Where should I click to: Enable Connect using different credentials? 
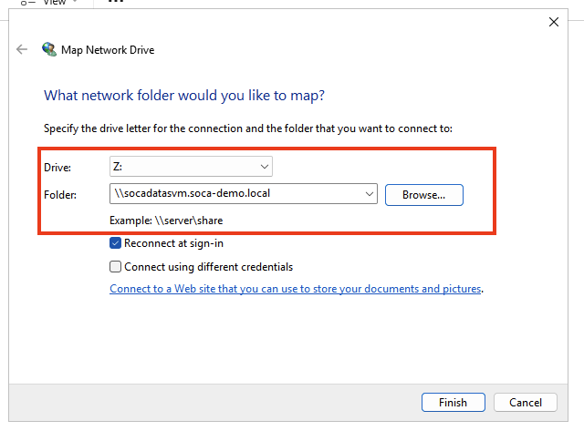pos(115,267)
